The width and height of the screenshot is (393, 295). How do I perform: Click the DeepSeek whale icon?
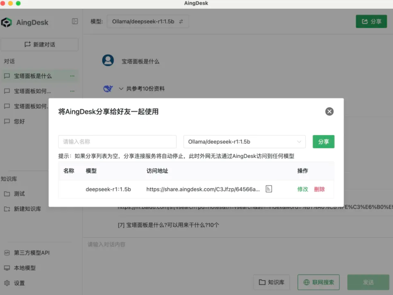tap(108, 88)
